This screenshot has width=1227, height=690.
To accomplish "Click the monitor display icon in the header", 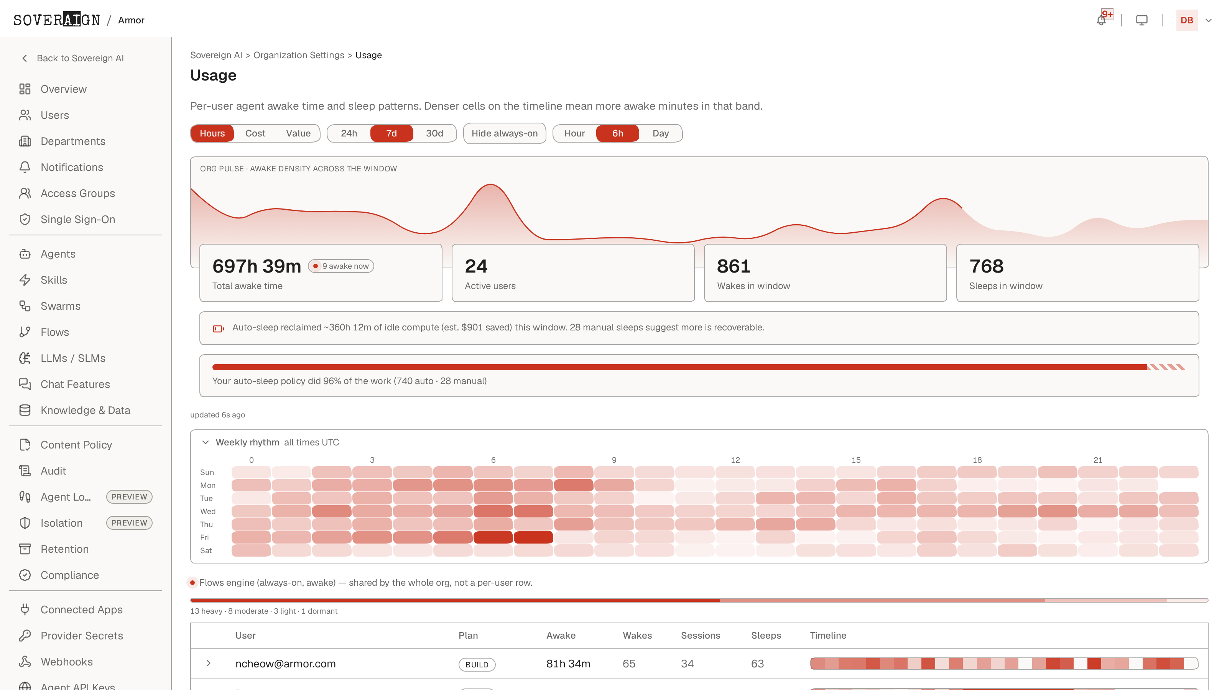I will tap(1142, 20).
